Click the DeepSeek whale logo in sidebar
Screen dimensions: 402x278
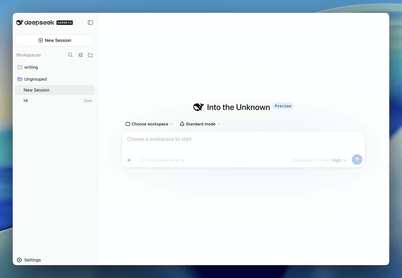[x=20, y=23]
